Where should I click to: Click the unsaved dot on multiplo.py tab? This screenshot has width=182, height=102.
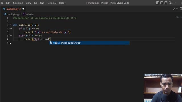(23, 9)
